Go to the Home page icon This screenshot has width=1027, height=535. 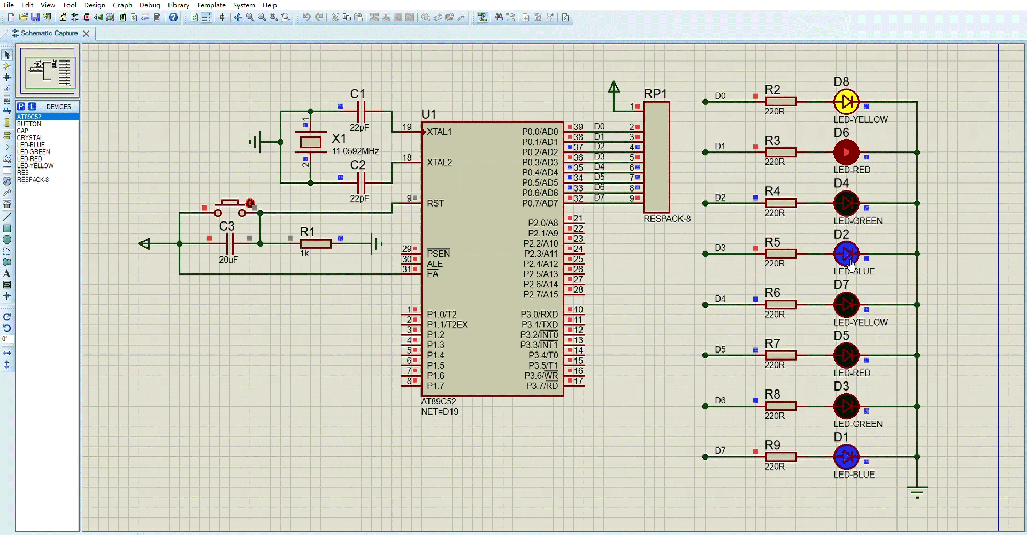[x=63, y=18]
